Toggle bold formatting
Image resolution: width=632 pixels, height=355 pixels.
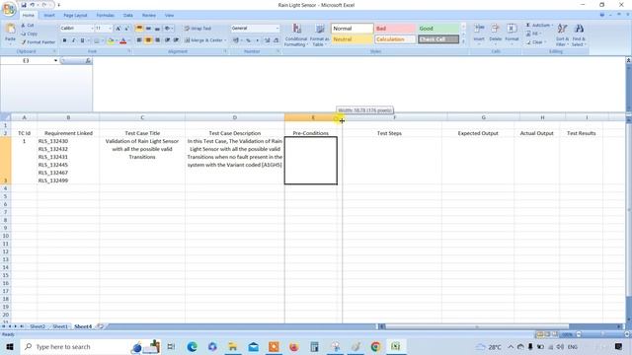point(64,40)
